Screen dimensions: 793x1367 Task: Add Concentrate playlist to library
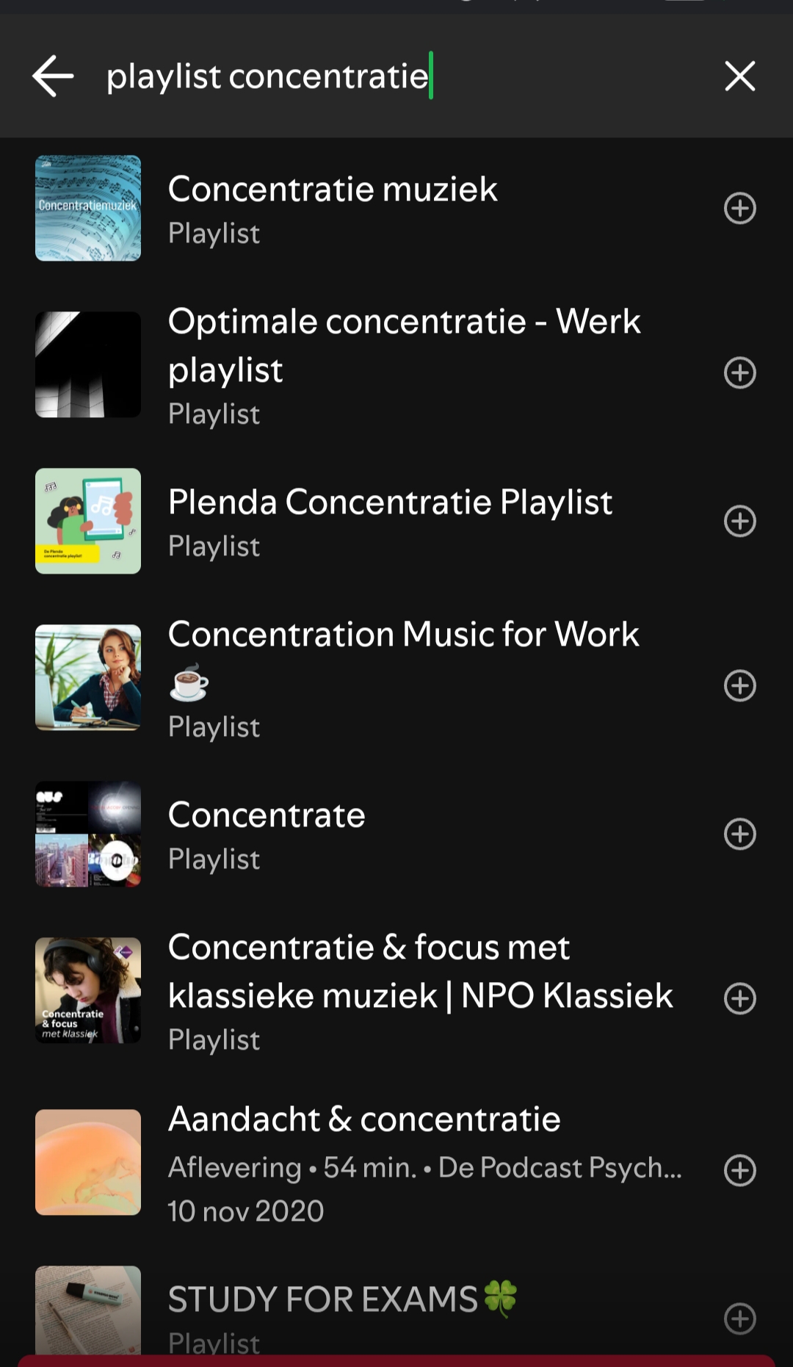coord(739,834)
